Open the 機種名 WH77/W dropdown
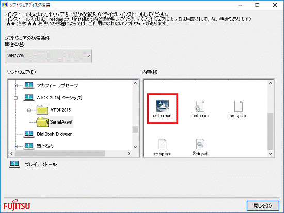 click(x=48, y=56)
